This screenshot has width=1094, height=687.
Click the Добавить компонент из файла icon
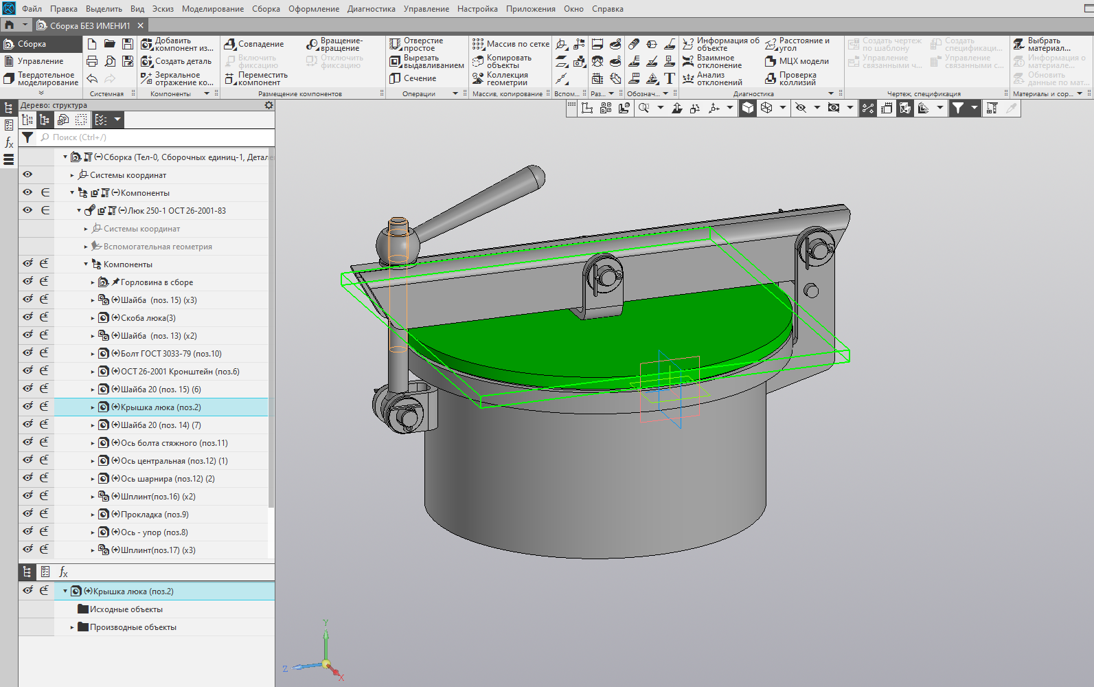pos(147,45)
